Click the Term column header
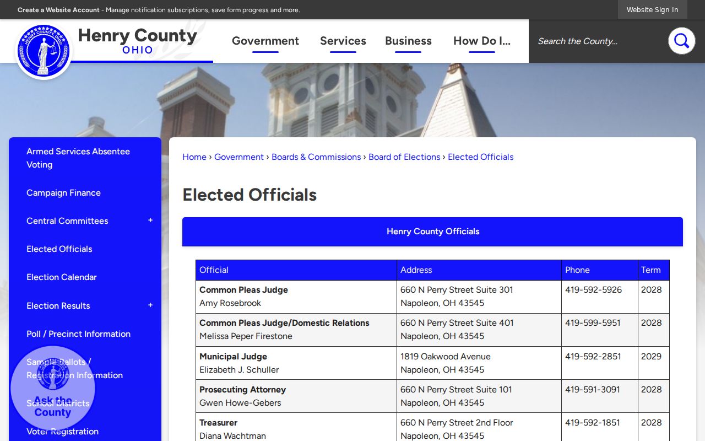The height and width of the screenshot is (441, 705). [x=653, y=270]
